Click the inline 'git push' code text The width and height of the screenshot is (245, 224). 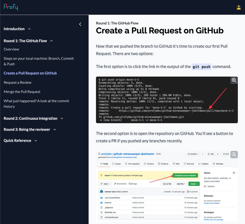click(201, 67)
